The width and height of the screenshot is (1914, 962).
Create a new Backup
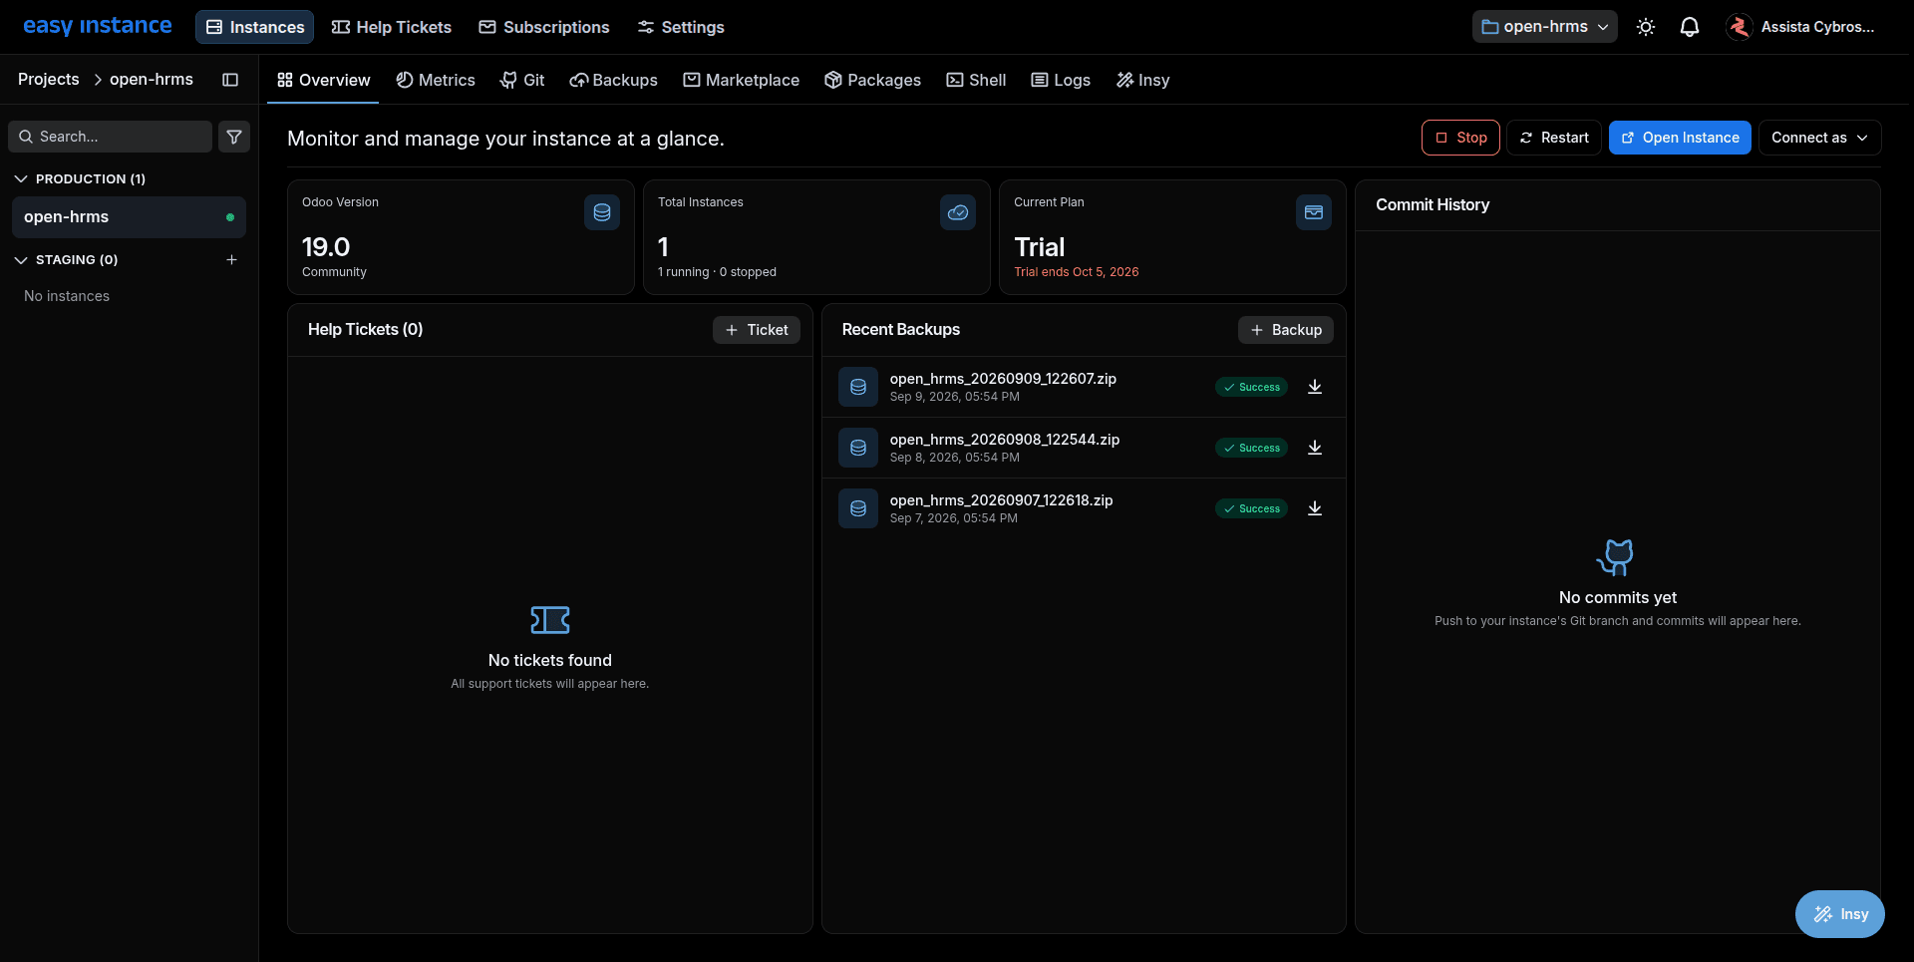pos(1286,330)
